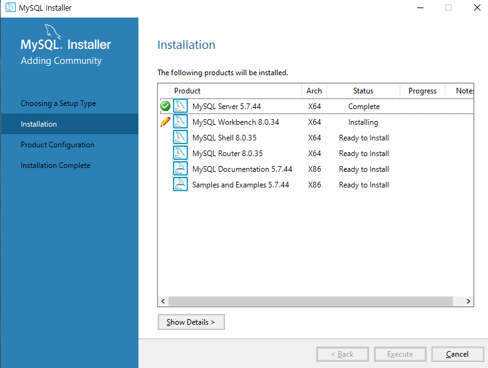The width and height of the screenshot is (488, 368).
Task: Select the MySQL Server 5.7.44 product icon
Action: tap(180, 106)
